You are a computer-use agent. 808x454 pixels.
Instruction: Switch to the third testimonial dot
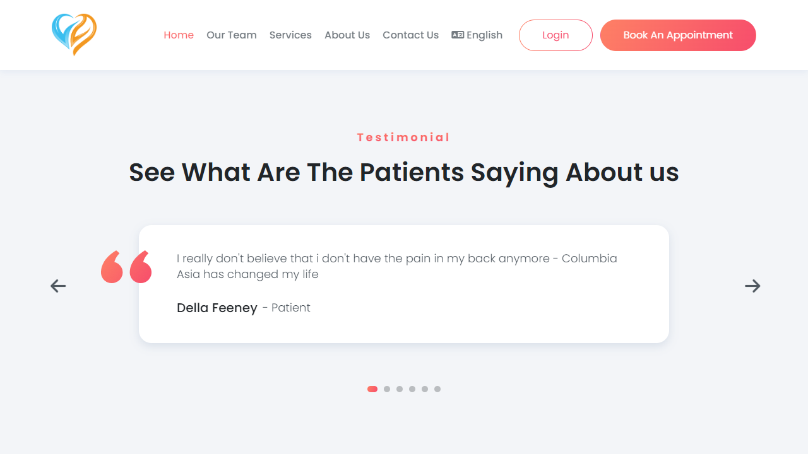coord(400,389)
